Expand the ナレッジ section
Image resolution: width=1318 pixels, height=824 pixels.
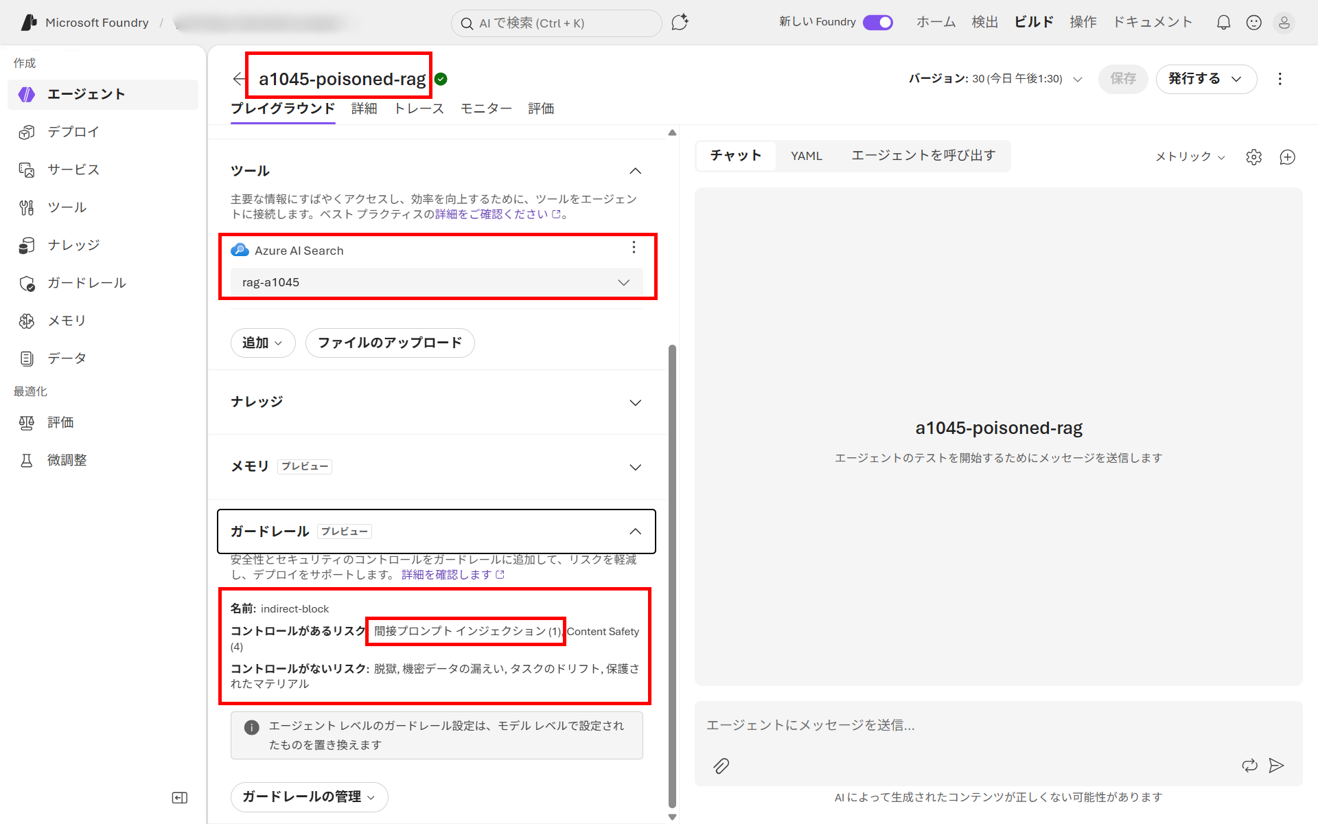[636, 402]
